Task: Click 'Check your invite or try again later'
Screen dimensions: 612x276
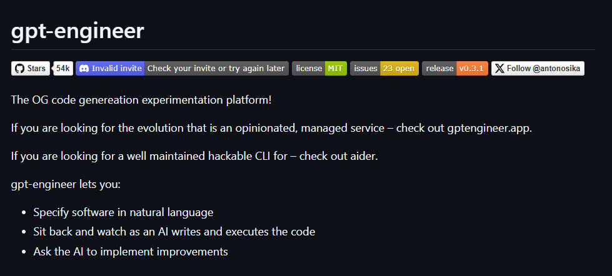Action: click(216, 69)
